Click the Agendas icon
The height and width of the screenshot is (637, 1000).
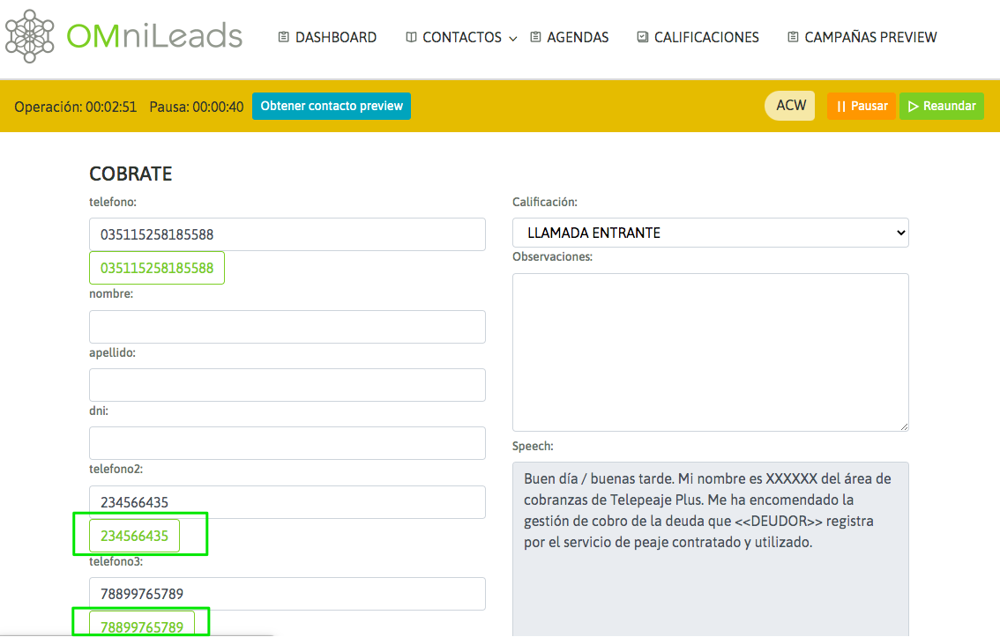pos(535,37)
